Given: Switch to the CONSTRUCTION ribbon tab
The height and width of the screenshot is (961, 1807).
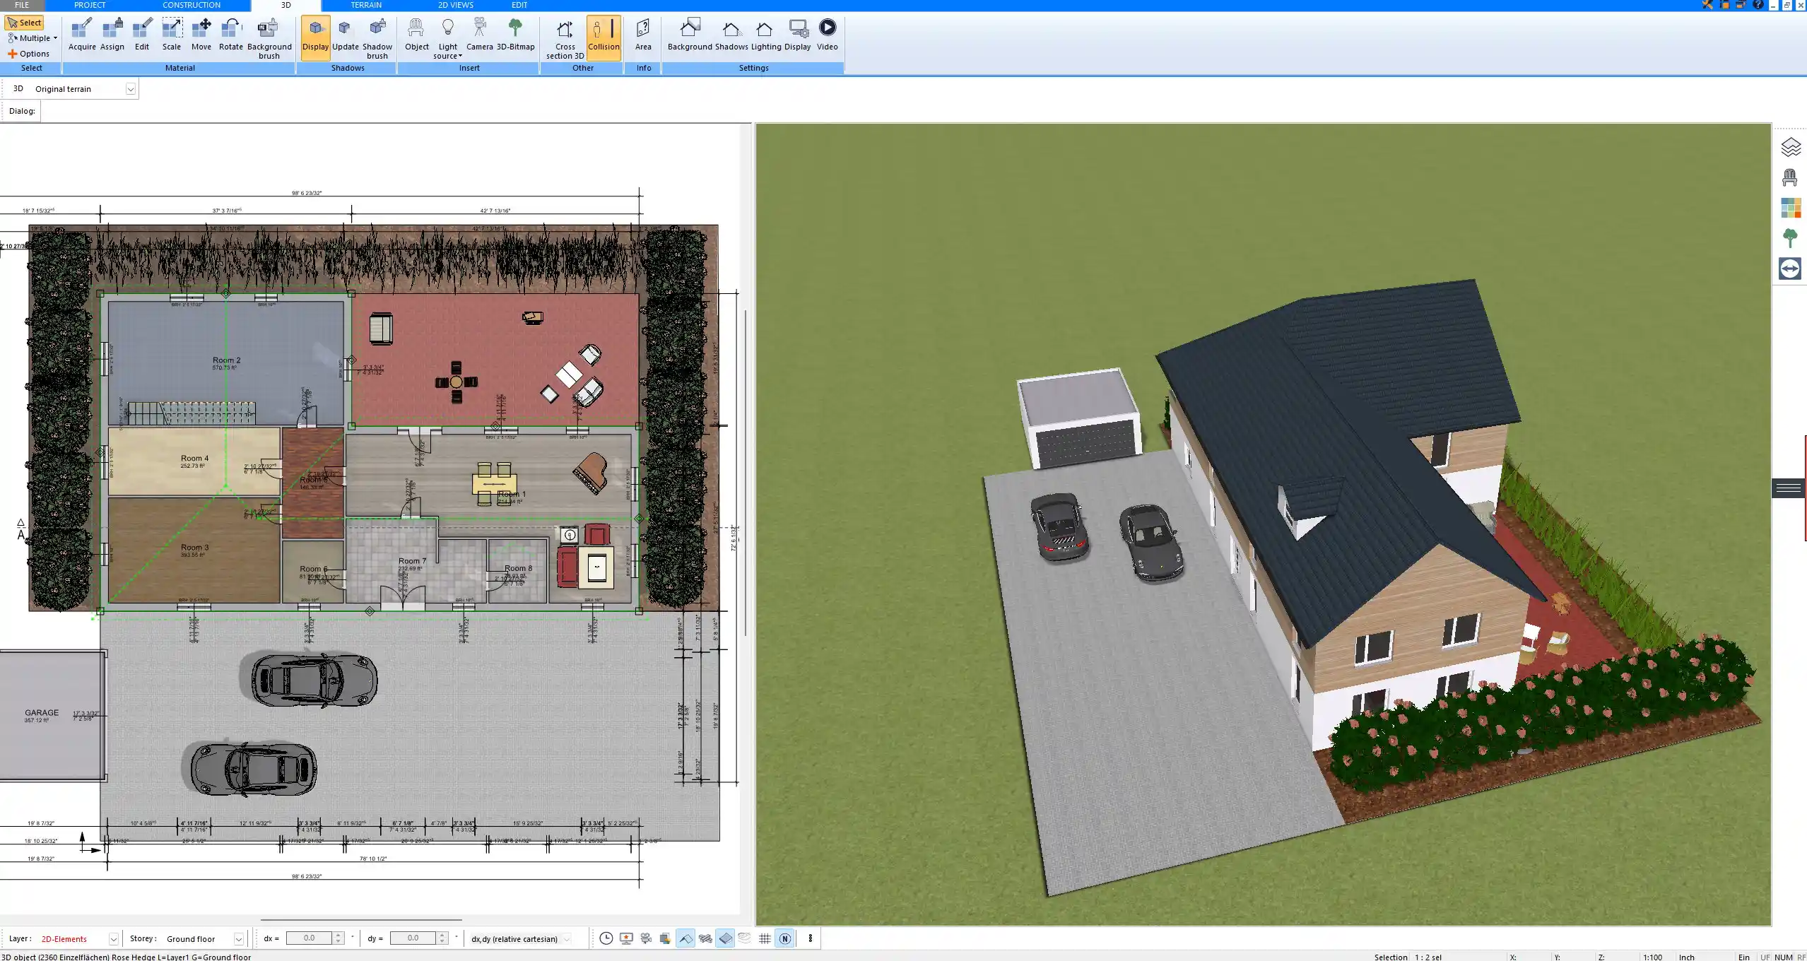Looking at the screenshot, I should click(x=192, y=5).
